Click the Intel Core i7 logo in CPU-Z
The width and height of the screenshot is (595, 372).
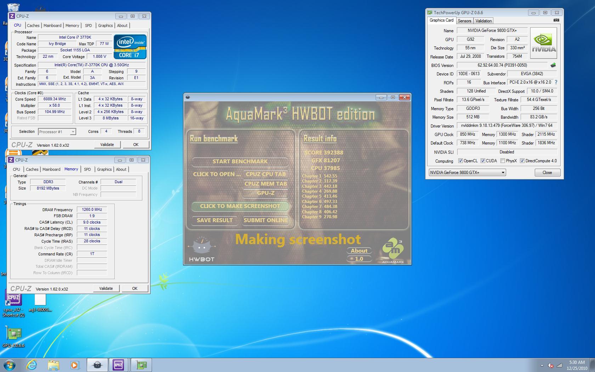coord(130,47)
